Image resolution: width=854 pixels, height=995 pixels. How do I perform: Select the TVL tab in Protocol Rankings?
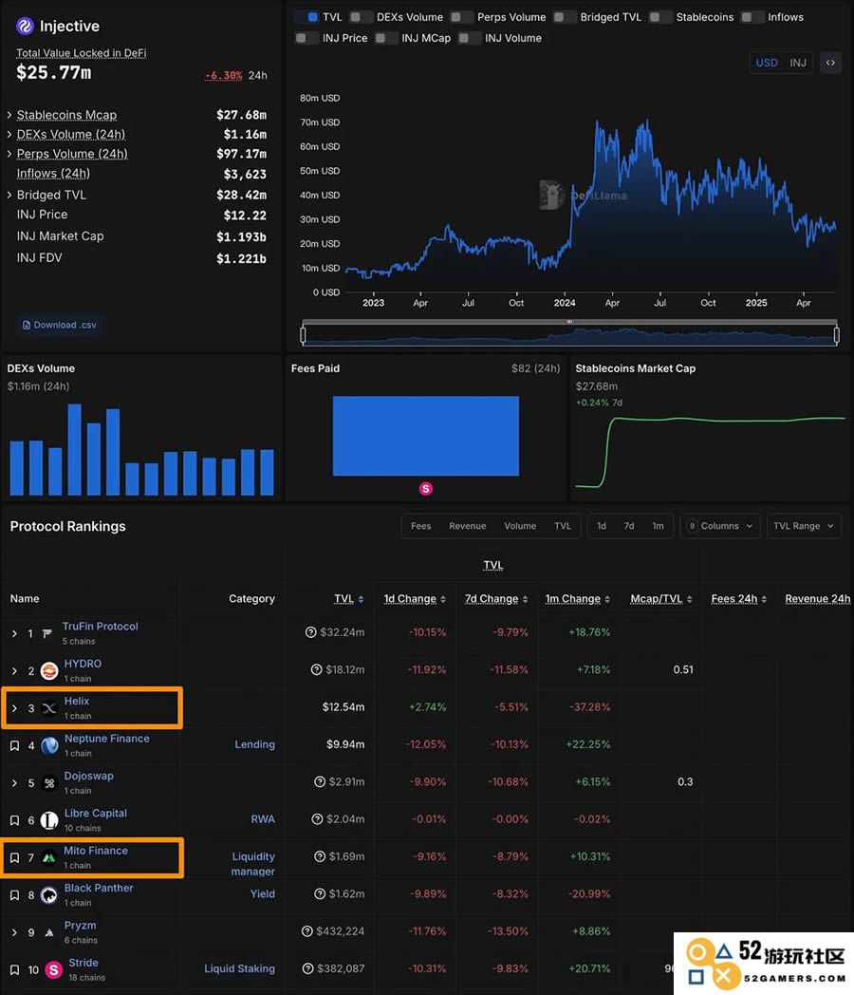click(x=563, y=526)
